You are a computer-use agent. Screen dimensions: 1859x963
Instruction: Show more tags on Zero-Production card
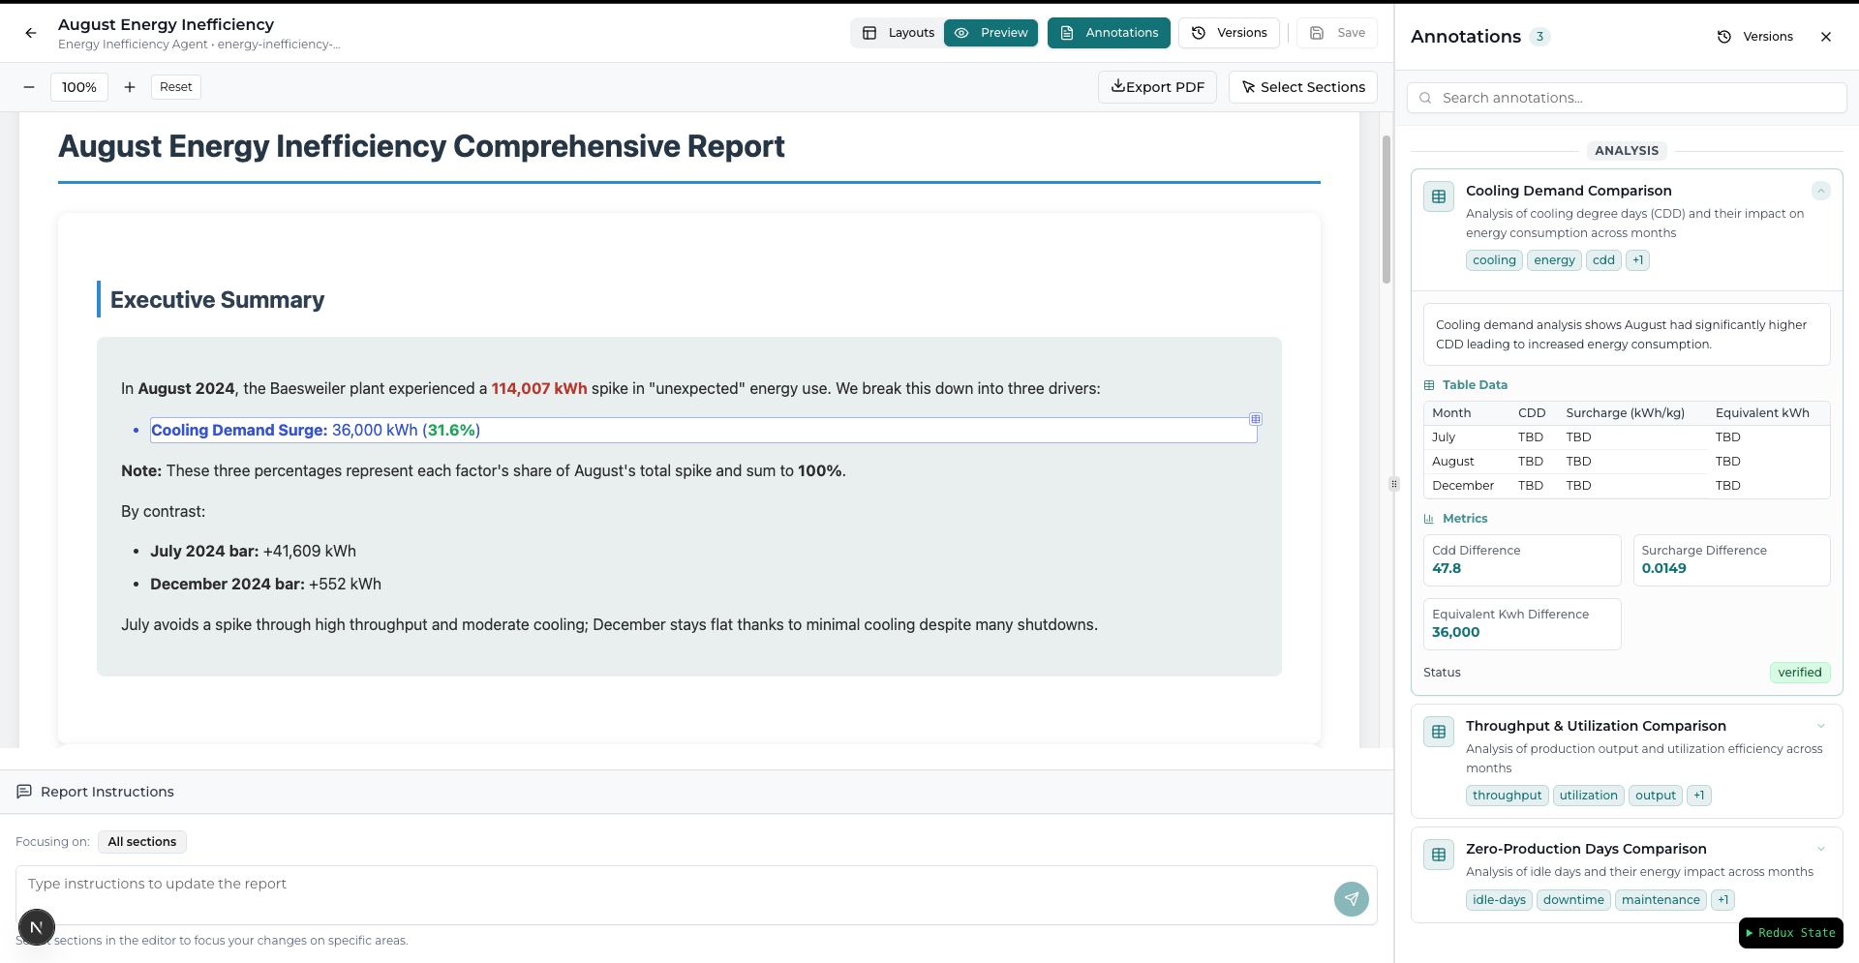tap(1722, 900)
